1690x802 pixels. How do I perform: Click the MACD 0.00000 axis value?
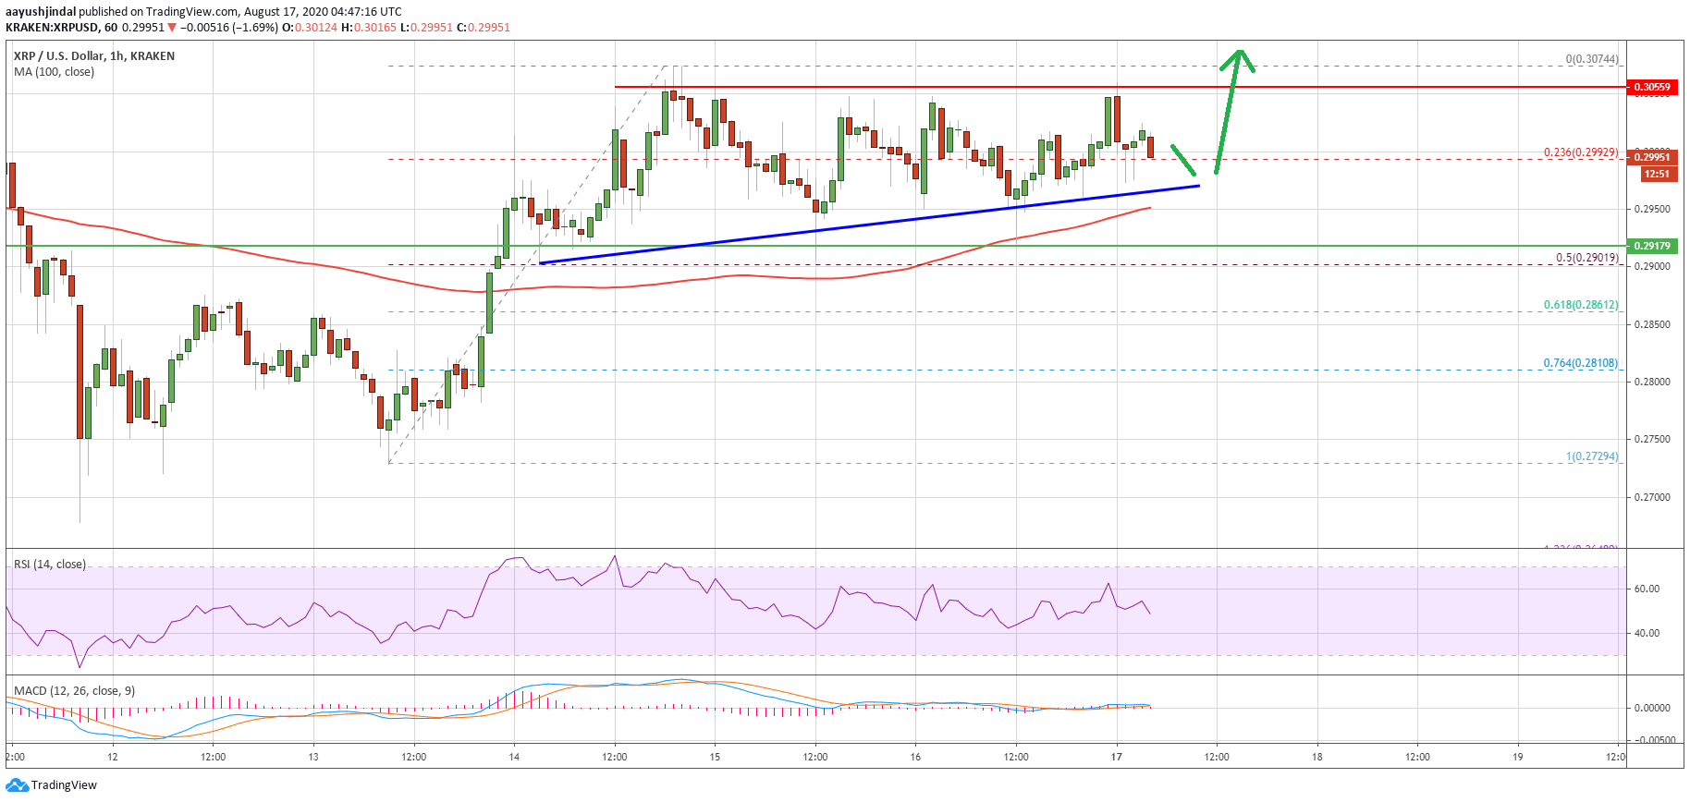[x=1652, y=708]
